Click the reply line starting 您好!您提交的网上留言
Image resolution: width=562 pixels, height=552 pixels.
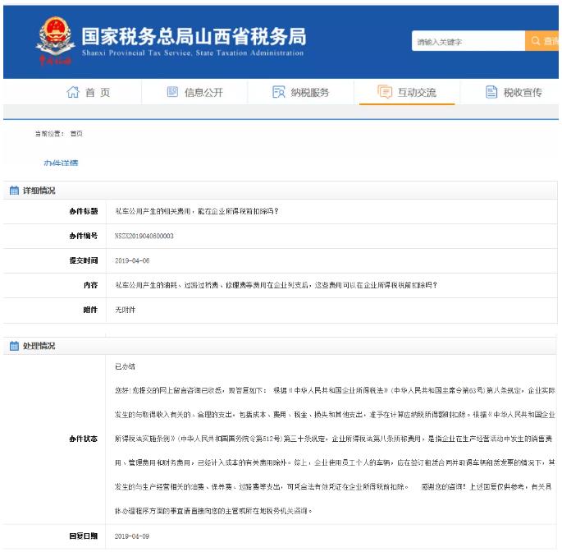335,390
